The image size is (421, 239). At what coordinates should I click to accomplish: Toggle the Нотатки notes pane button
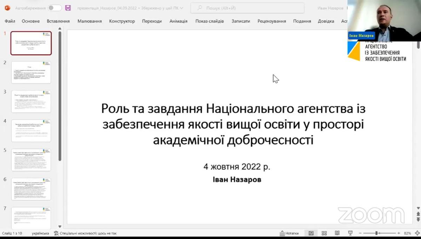coord(289,233)
